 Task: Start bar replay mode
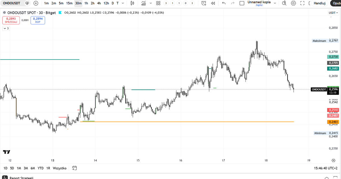click(x=213, y=3)
